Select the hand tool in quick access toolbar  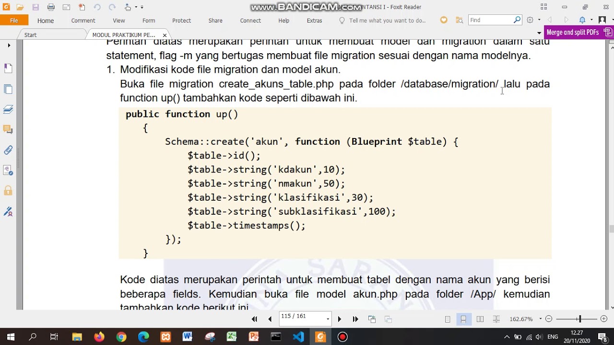click(128, 7)
